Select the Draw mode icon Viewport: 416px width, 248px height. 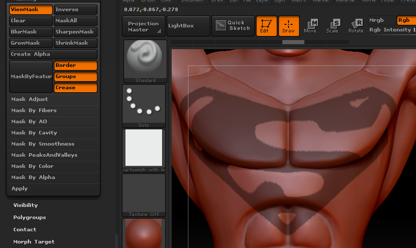[289, 26]
